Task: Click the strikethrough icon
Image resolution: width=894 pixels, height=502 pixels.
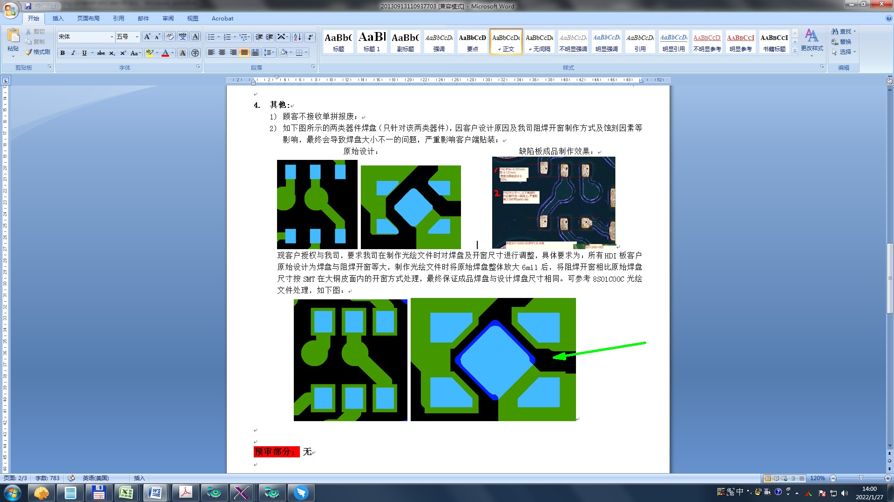Action: pos(101,53)
